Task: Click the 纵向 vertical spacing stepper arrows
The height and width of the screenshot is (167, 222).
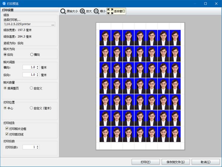Action: click(x=37, y=75)
